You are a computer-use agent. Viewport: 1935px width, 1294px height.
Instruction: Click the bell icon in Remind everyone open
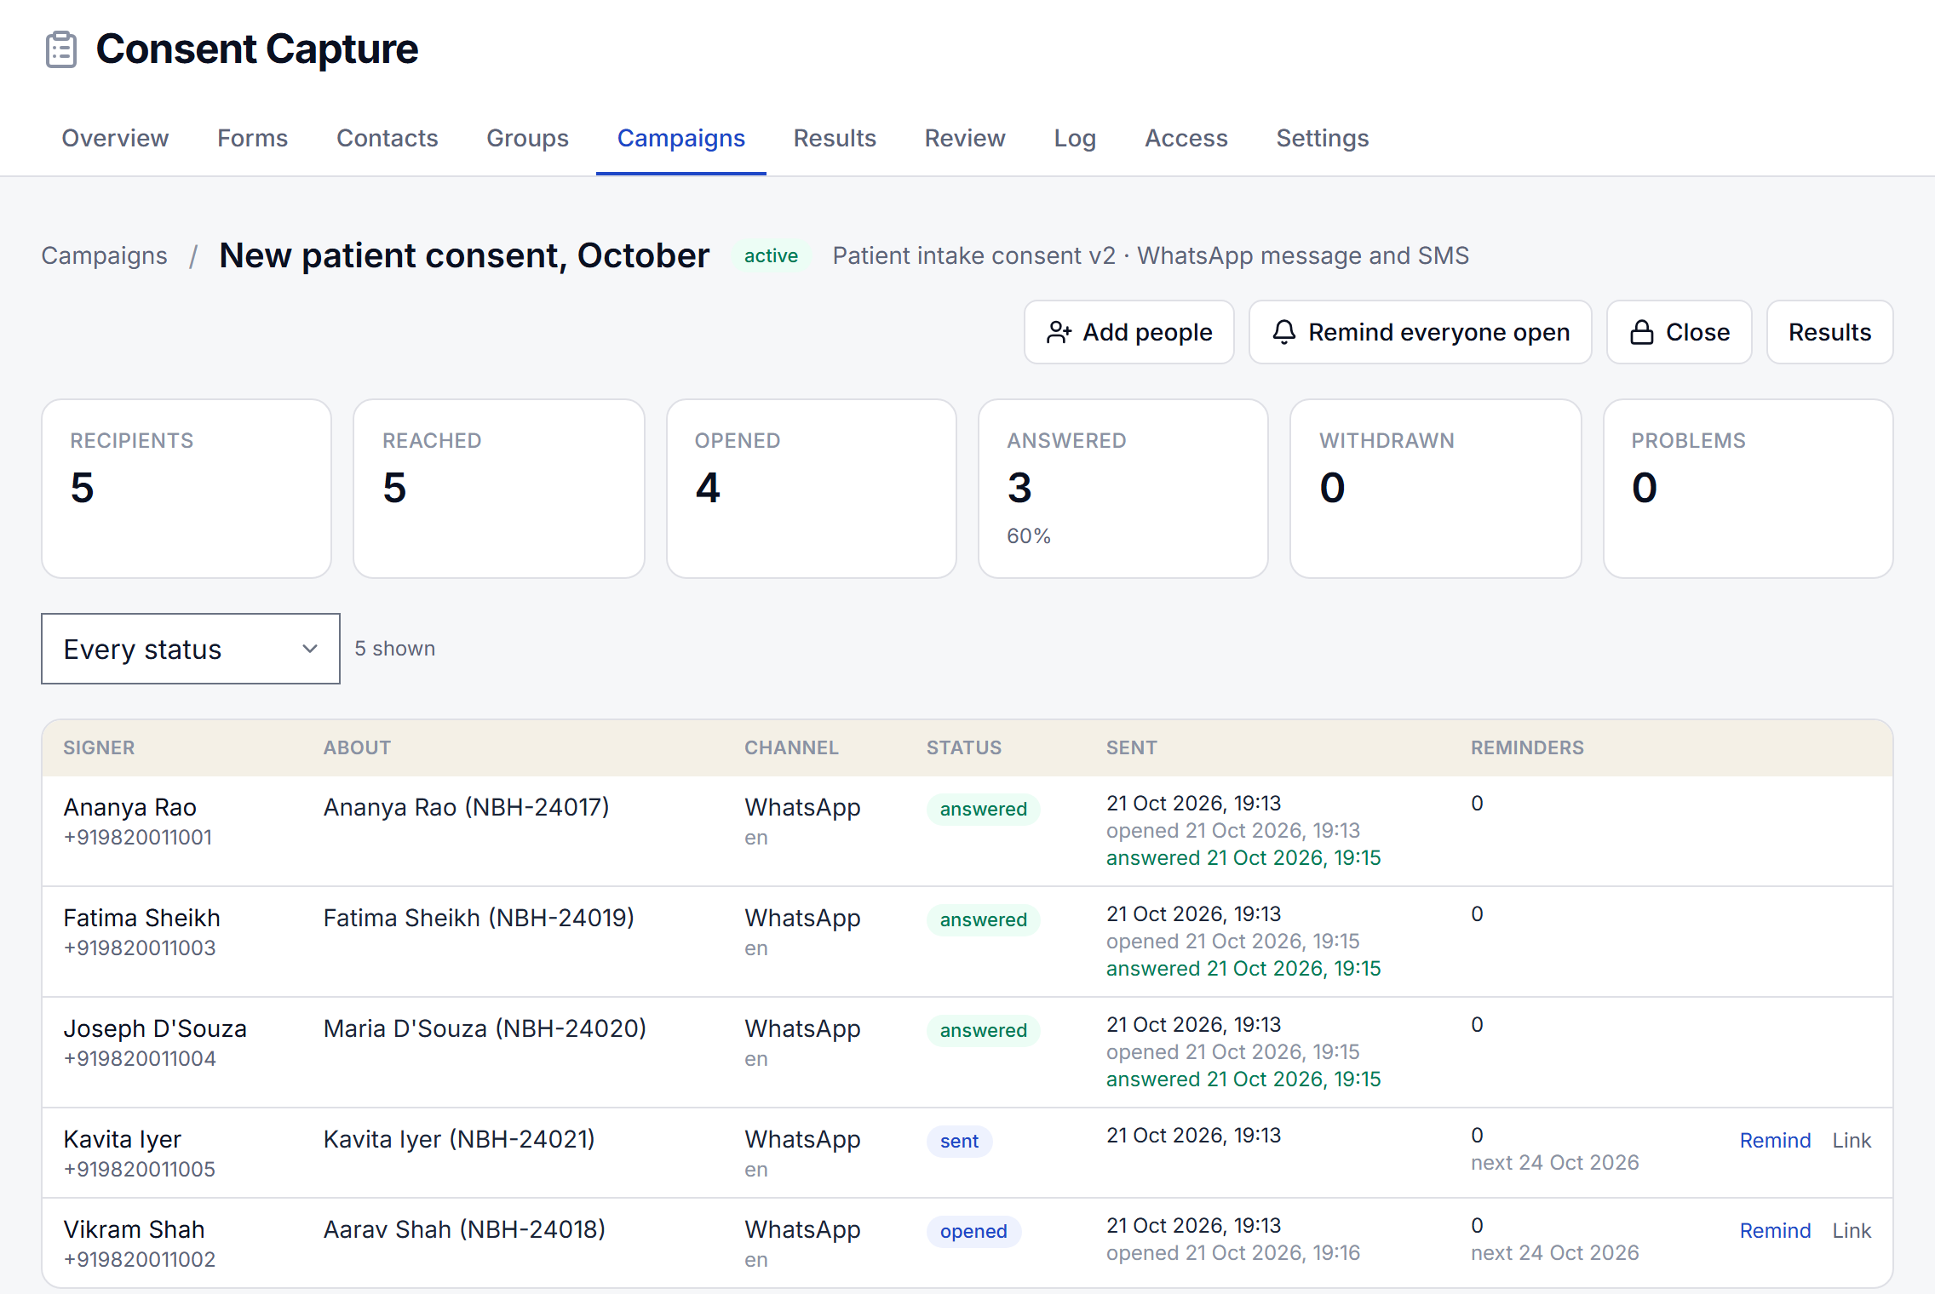tap(1283, 332)
